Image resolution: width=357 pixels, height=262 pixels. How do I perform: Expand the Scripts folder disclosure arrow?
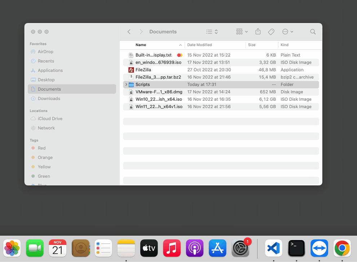126,85
